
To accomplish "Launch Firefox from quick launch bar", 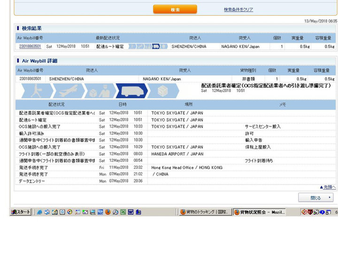I will click(x=108, y=212).
